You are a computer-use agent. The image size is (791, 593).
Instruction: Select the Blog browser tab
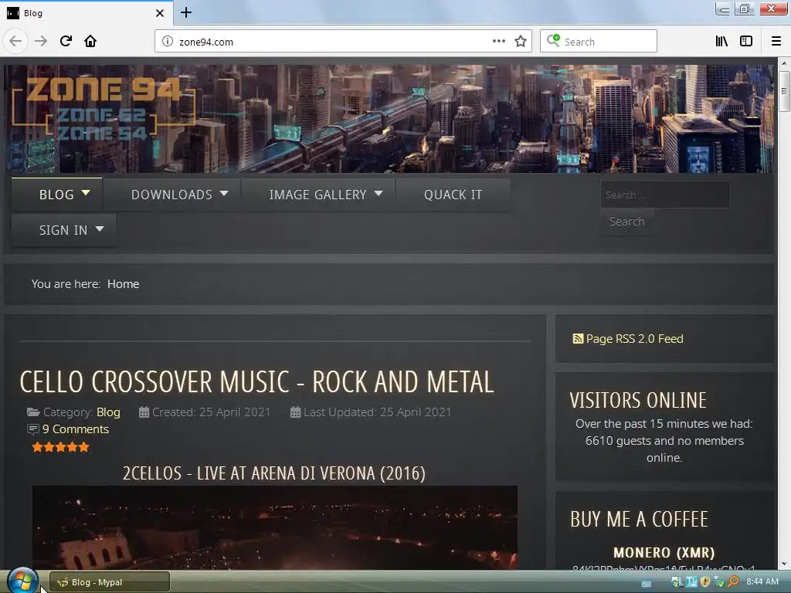click(86, 13)
